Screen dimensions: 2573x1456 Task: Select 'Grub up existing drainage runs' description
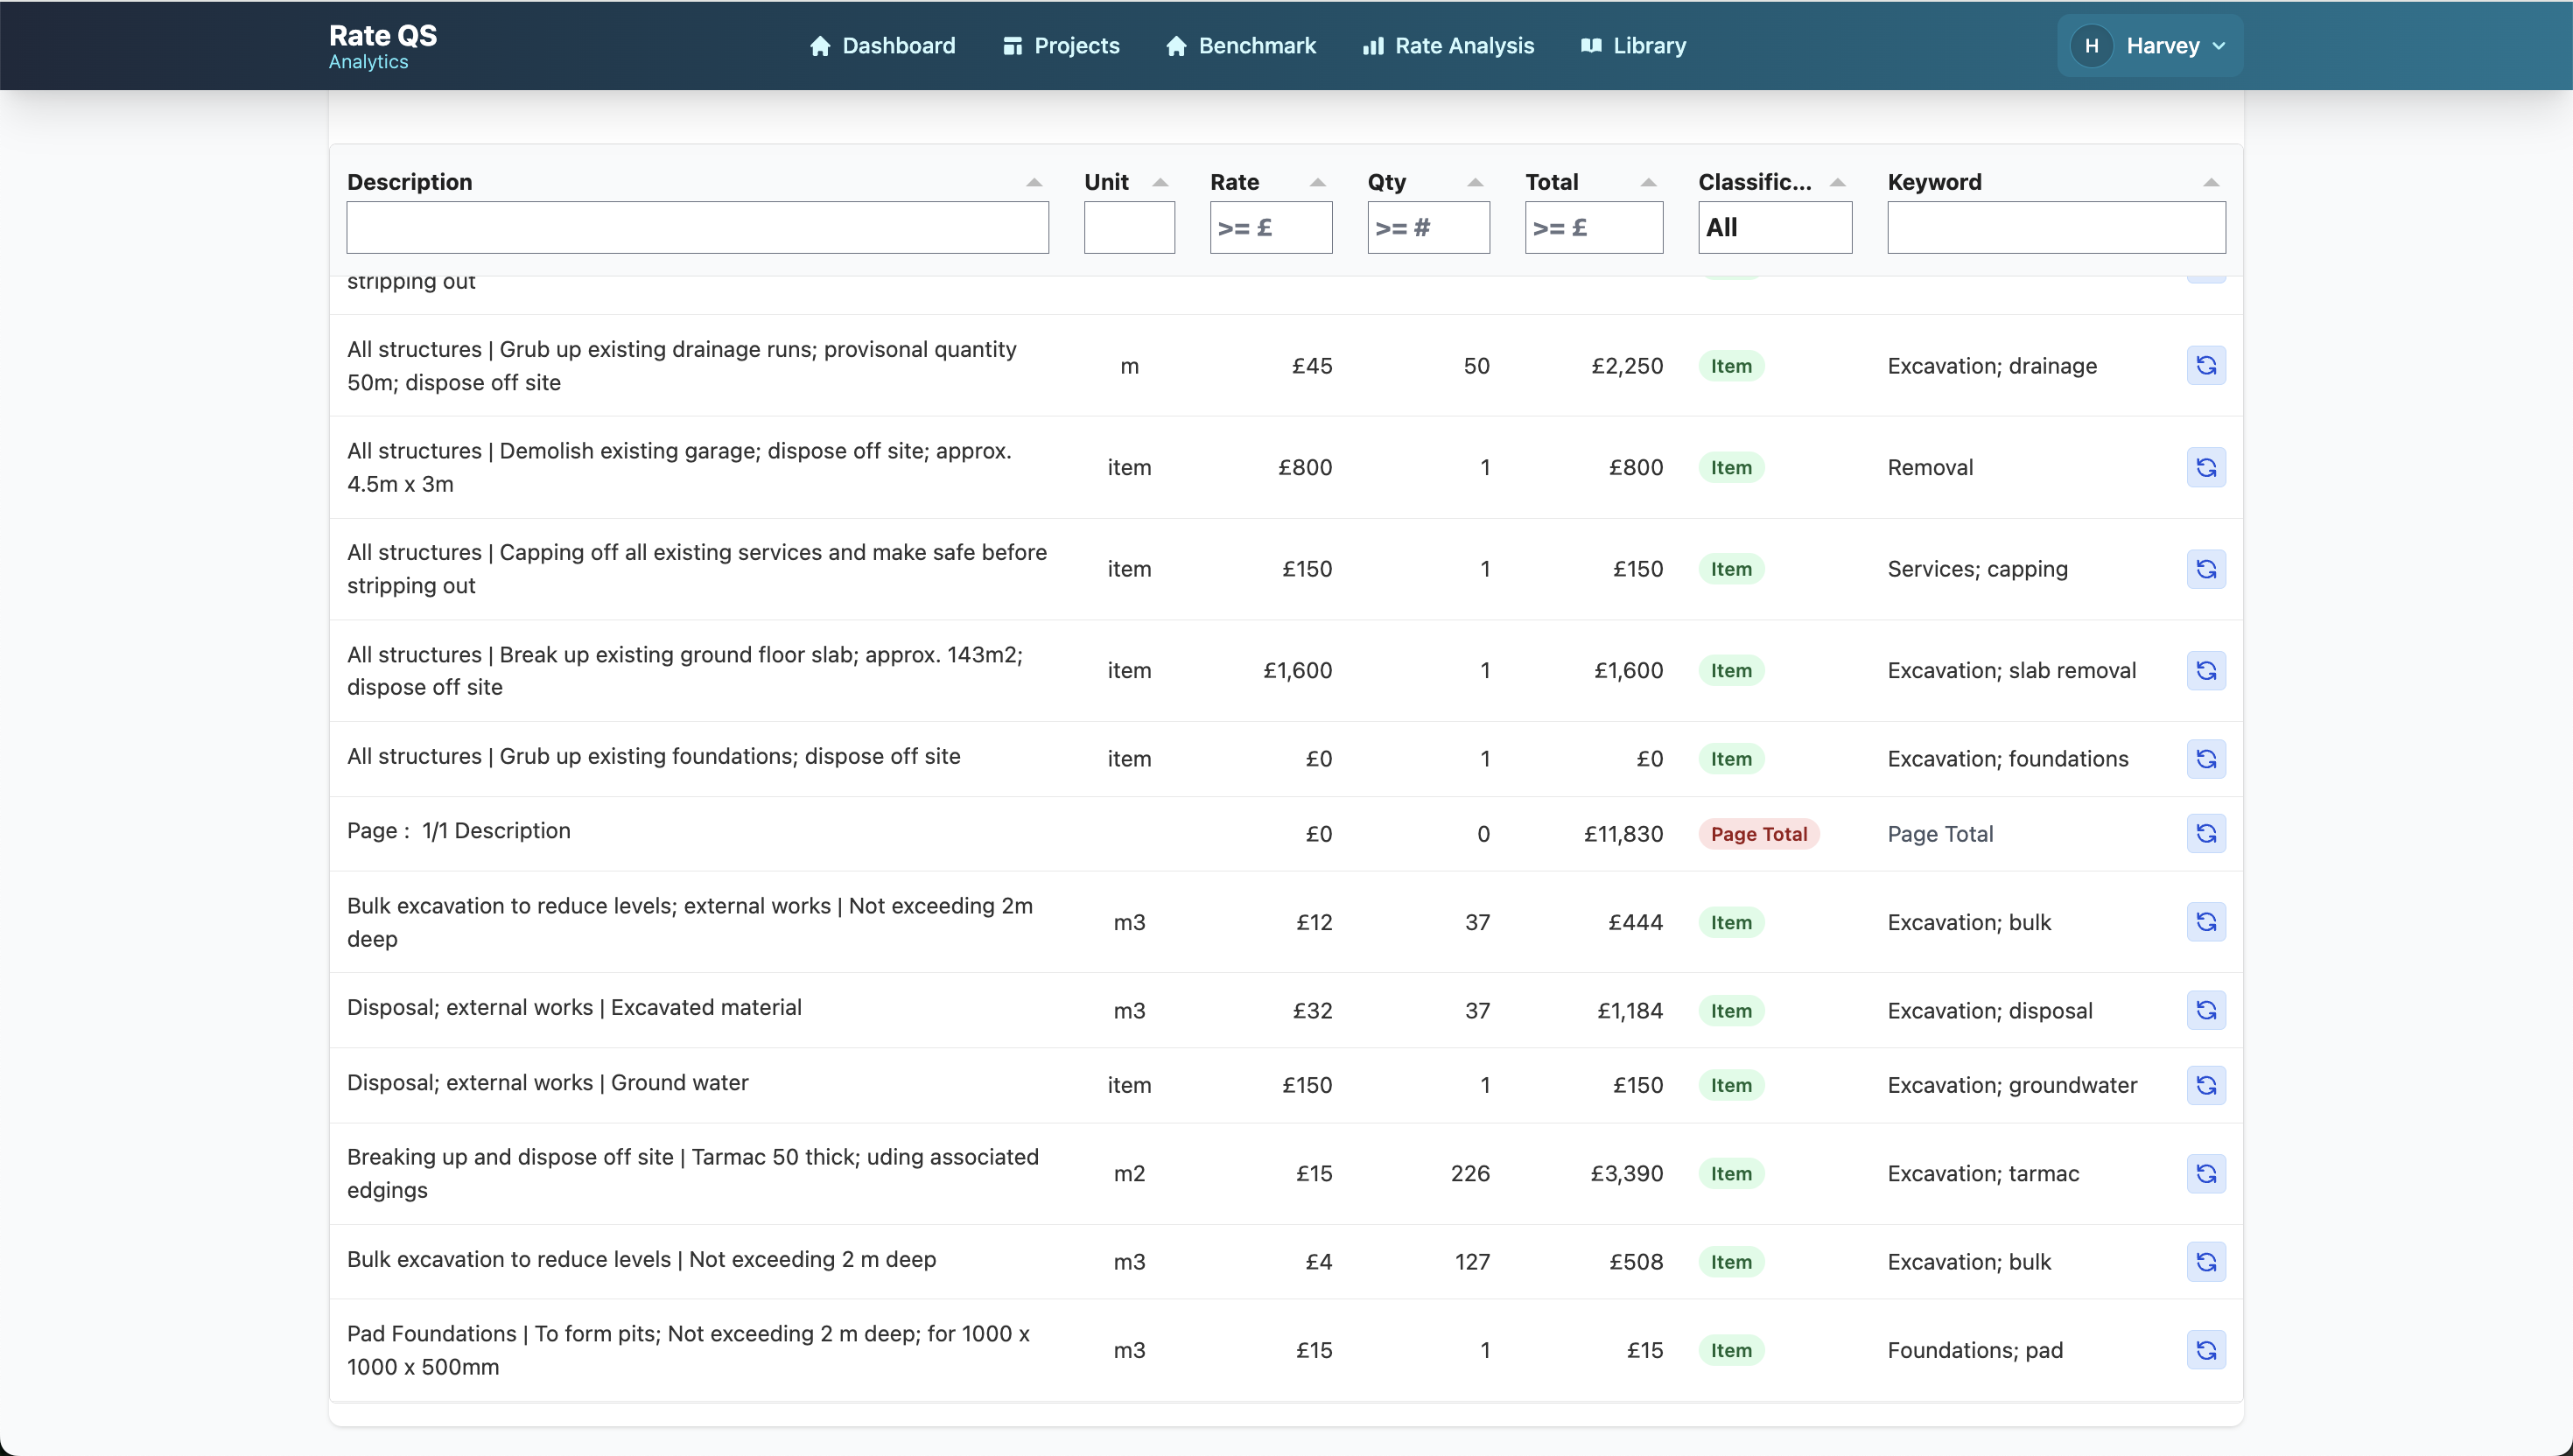682,366
